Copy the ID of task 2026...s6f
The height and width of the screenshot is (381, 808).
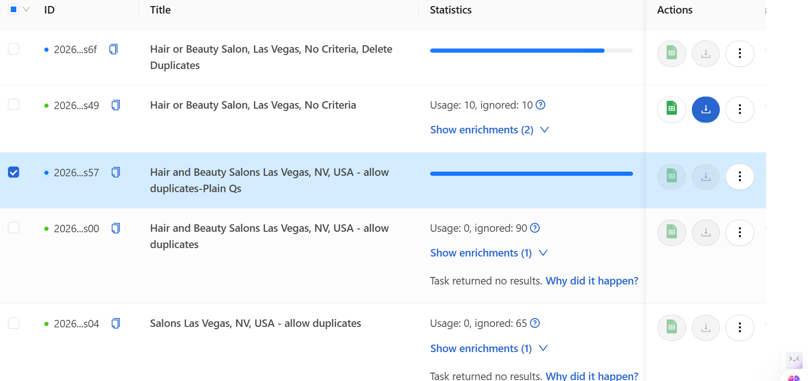(113, 49)
